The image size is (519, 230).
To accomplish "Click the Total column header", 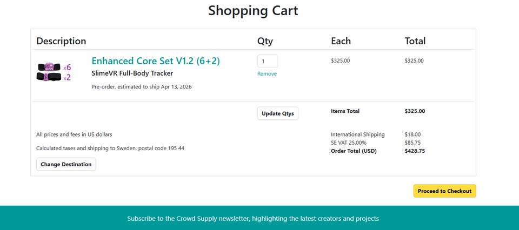I will click(x=415, y=41).
